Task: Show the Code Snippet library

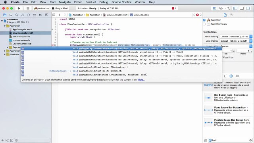Action: tap(225, 76)
